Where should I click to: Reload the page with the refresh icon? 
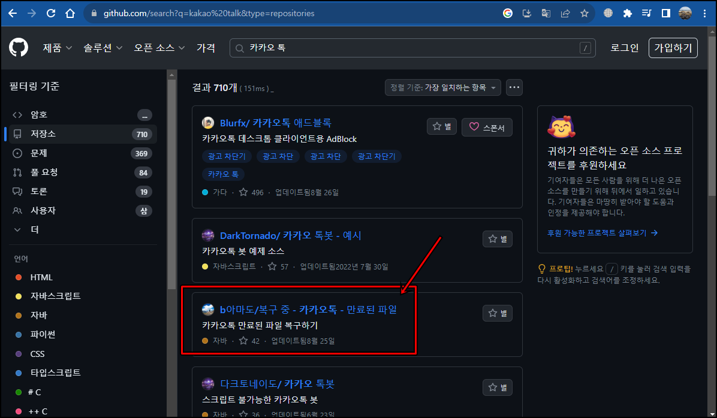pos(51,13)
